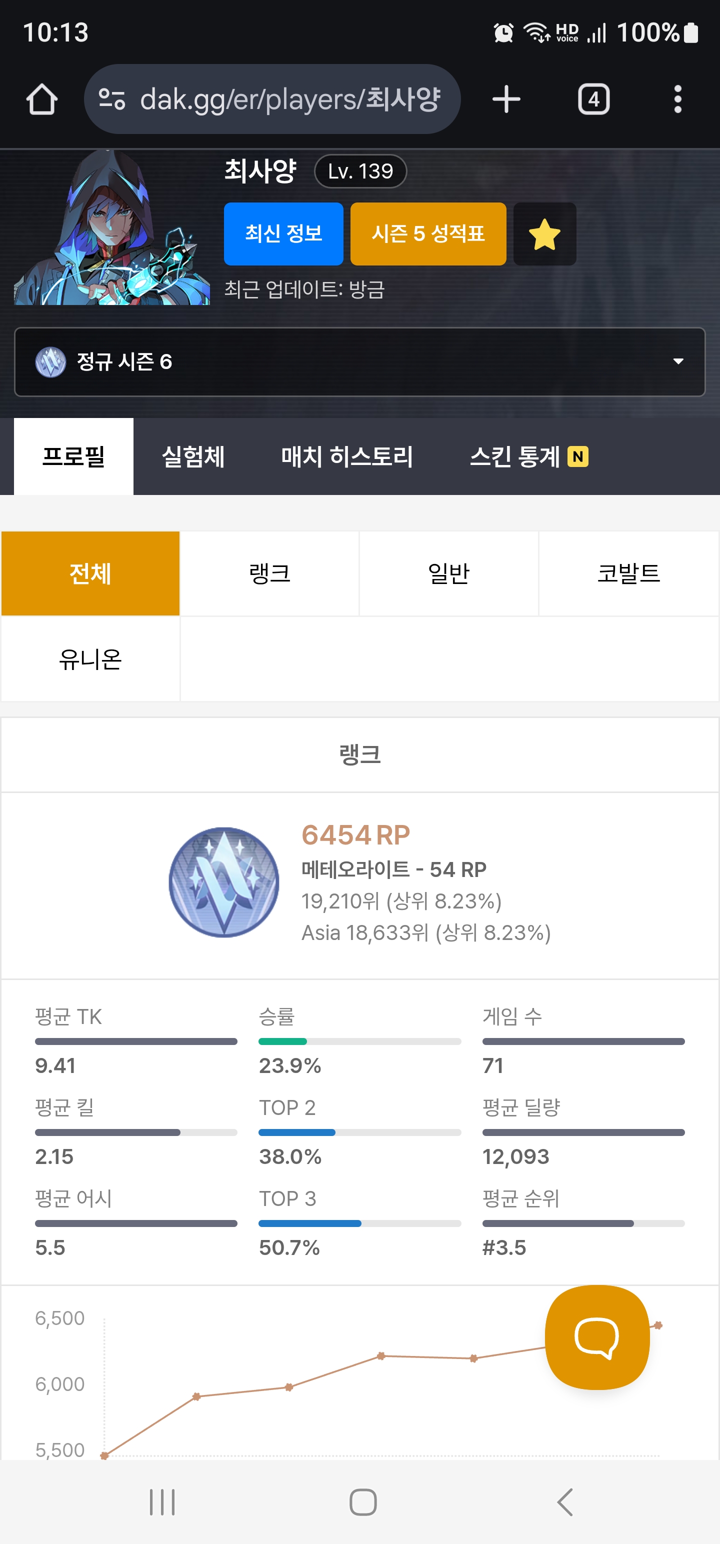Select the 랭크 mode filter
720x1544 pixels.
tap(270, 573)
